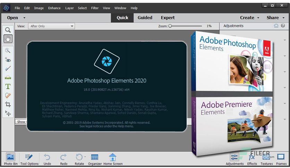
Task: Expand the Create dropdown menu
Action: 249,18
